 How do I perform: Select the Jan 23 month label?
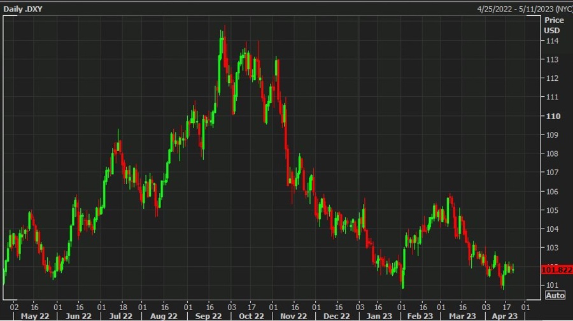(x=380, y=315)
